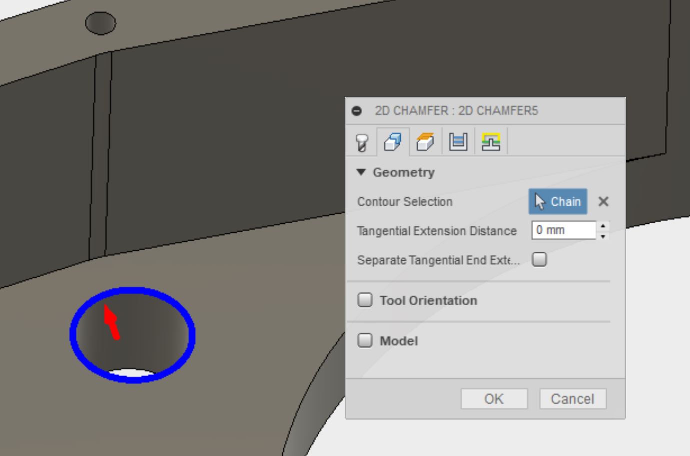Screen dimensions: 690x456
Task: Click the red direction arrow on the contour
Action: click(111, 322)
